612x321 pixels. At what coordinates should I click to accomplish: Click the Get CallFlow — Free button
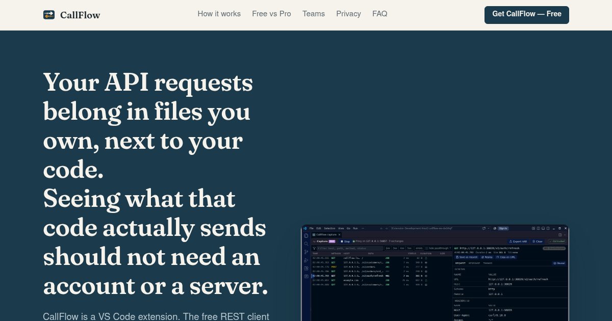(x=527, y=15)
